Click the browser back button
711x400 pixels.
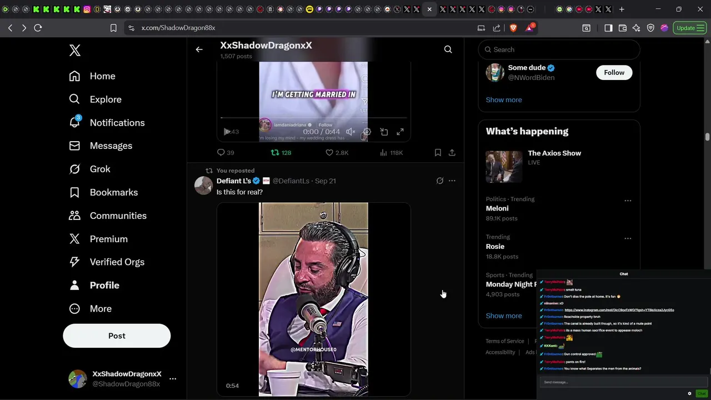coord(10,28)
